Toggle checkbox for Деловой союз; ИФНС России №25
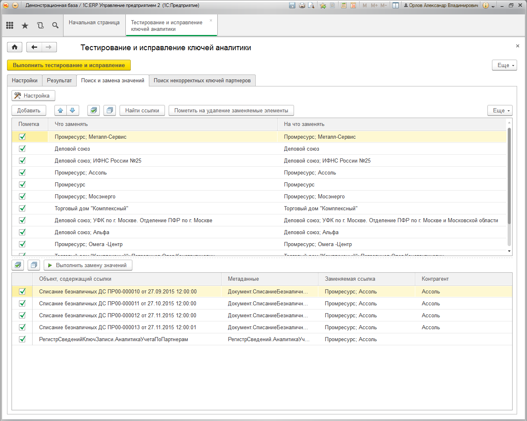Screen dimensions: 527x421 click(x=22, y=160)
